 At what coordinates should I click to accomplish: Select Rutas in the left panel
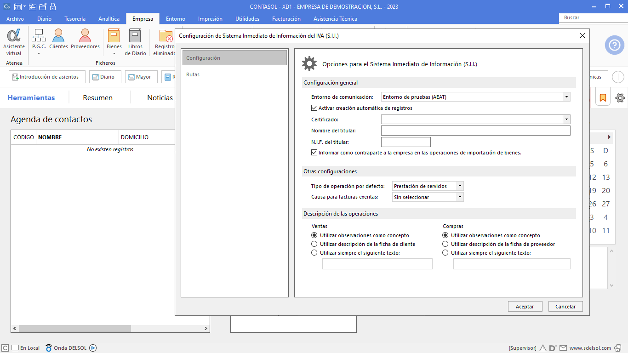coord(193,74)
